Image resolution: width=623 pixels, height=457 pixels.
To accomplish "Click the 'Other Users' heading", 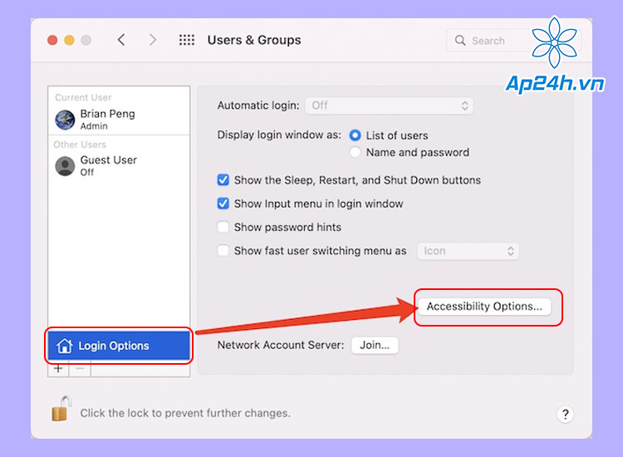I will (x=80, y=145).
